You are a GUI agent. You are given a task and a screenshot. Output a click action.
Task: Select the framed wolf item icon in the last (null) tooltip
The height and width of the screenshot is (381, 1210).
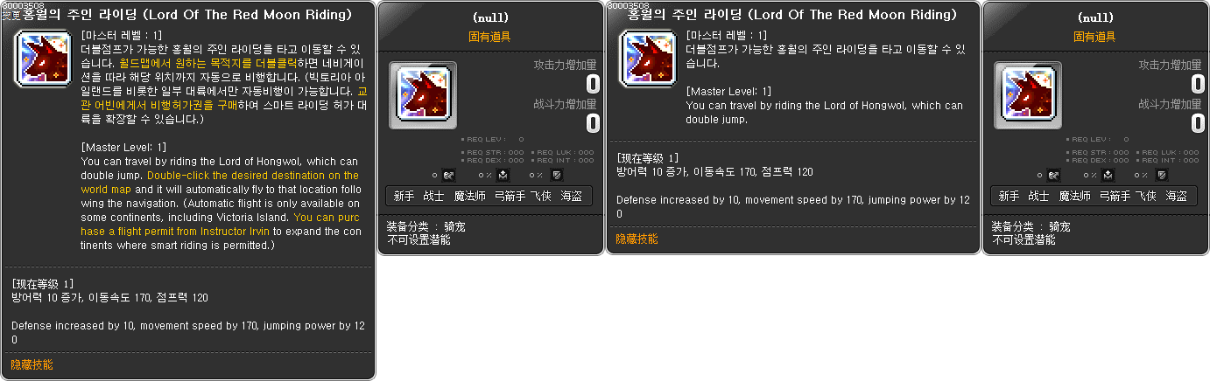click(x=1028, y=95)
